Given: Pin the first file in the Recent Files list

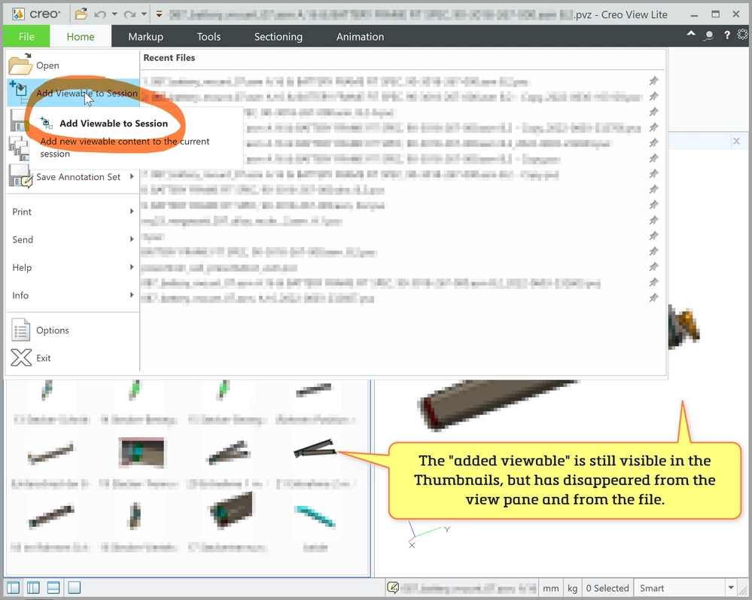Looking at the screenshot, I should (x=653, y=81).
